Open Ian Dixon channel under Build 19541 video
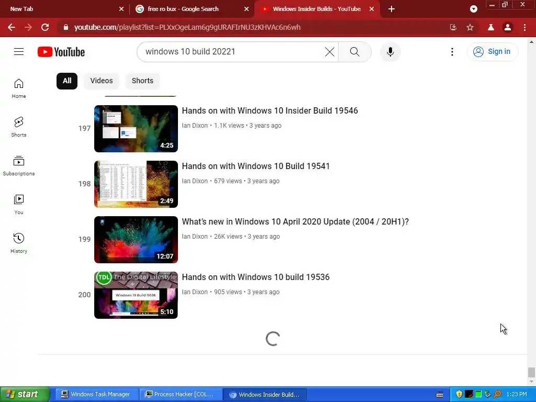The height and width of the screenshot is (402, 536). 195,181
